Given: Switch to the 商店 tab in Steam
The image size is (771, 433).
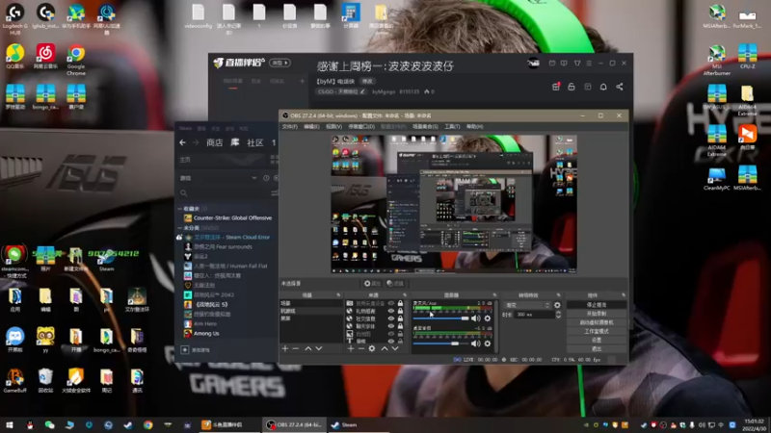Looking at the screenshot, I should [x=215, y=142].
